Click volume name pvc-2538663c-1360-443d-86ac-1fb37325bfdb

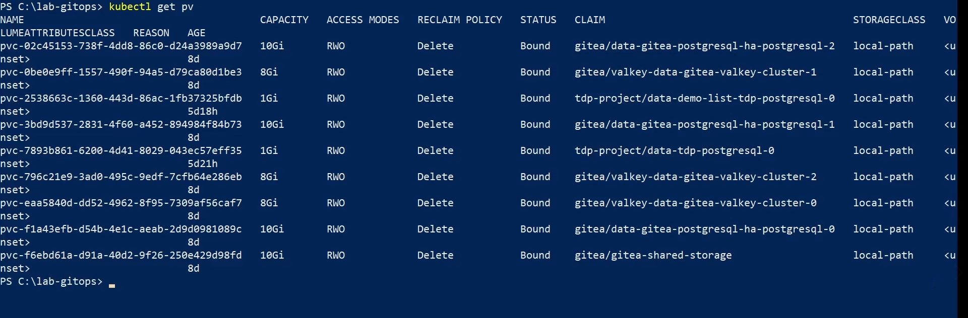pos(121,98)
